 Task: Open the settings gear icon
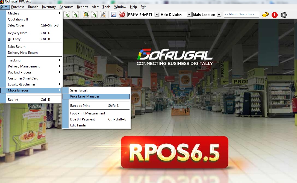[x=284, y=15]
